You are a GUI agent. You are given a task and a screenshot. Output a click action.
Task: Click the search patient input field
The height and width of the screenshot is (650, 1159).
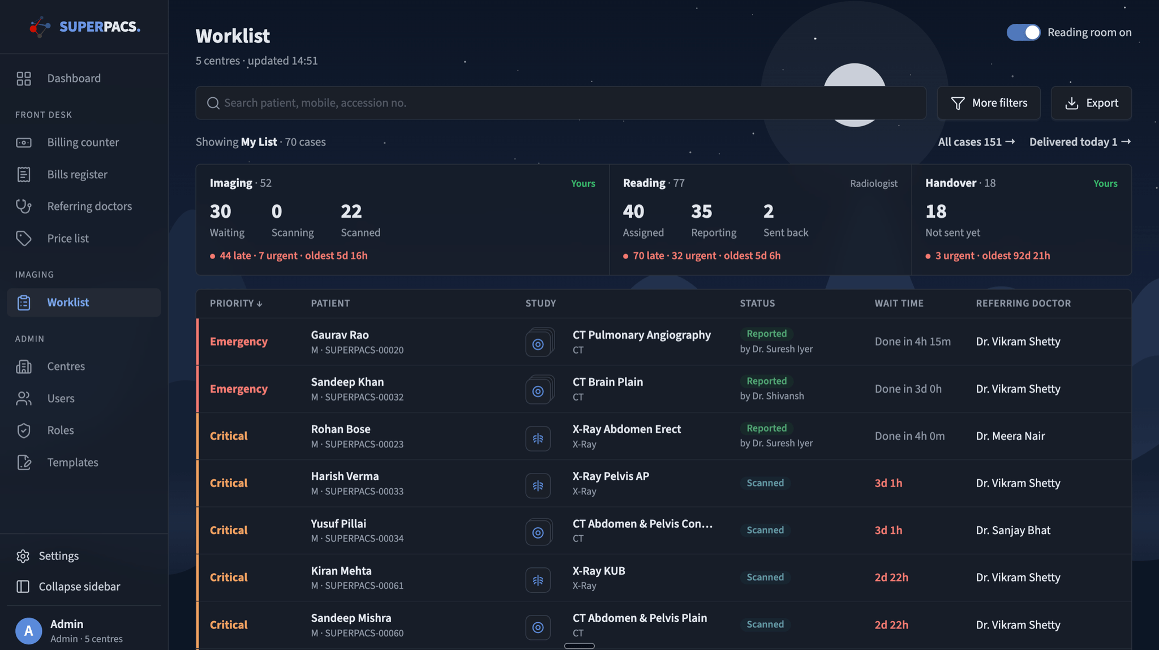561,103
